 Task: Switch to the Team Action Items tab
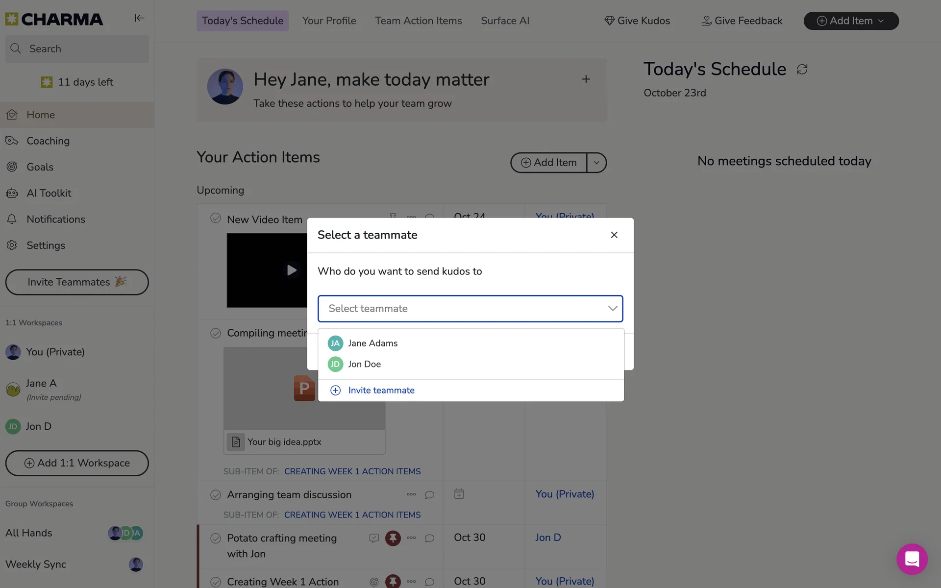(418, 21)
